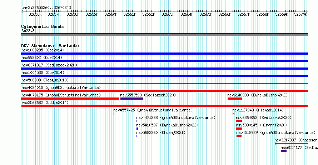
Task: Open nsv4079175 (gnomADStructuralVariants) label
Action: coord(61,95)
